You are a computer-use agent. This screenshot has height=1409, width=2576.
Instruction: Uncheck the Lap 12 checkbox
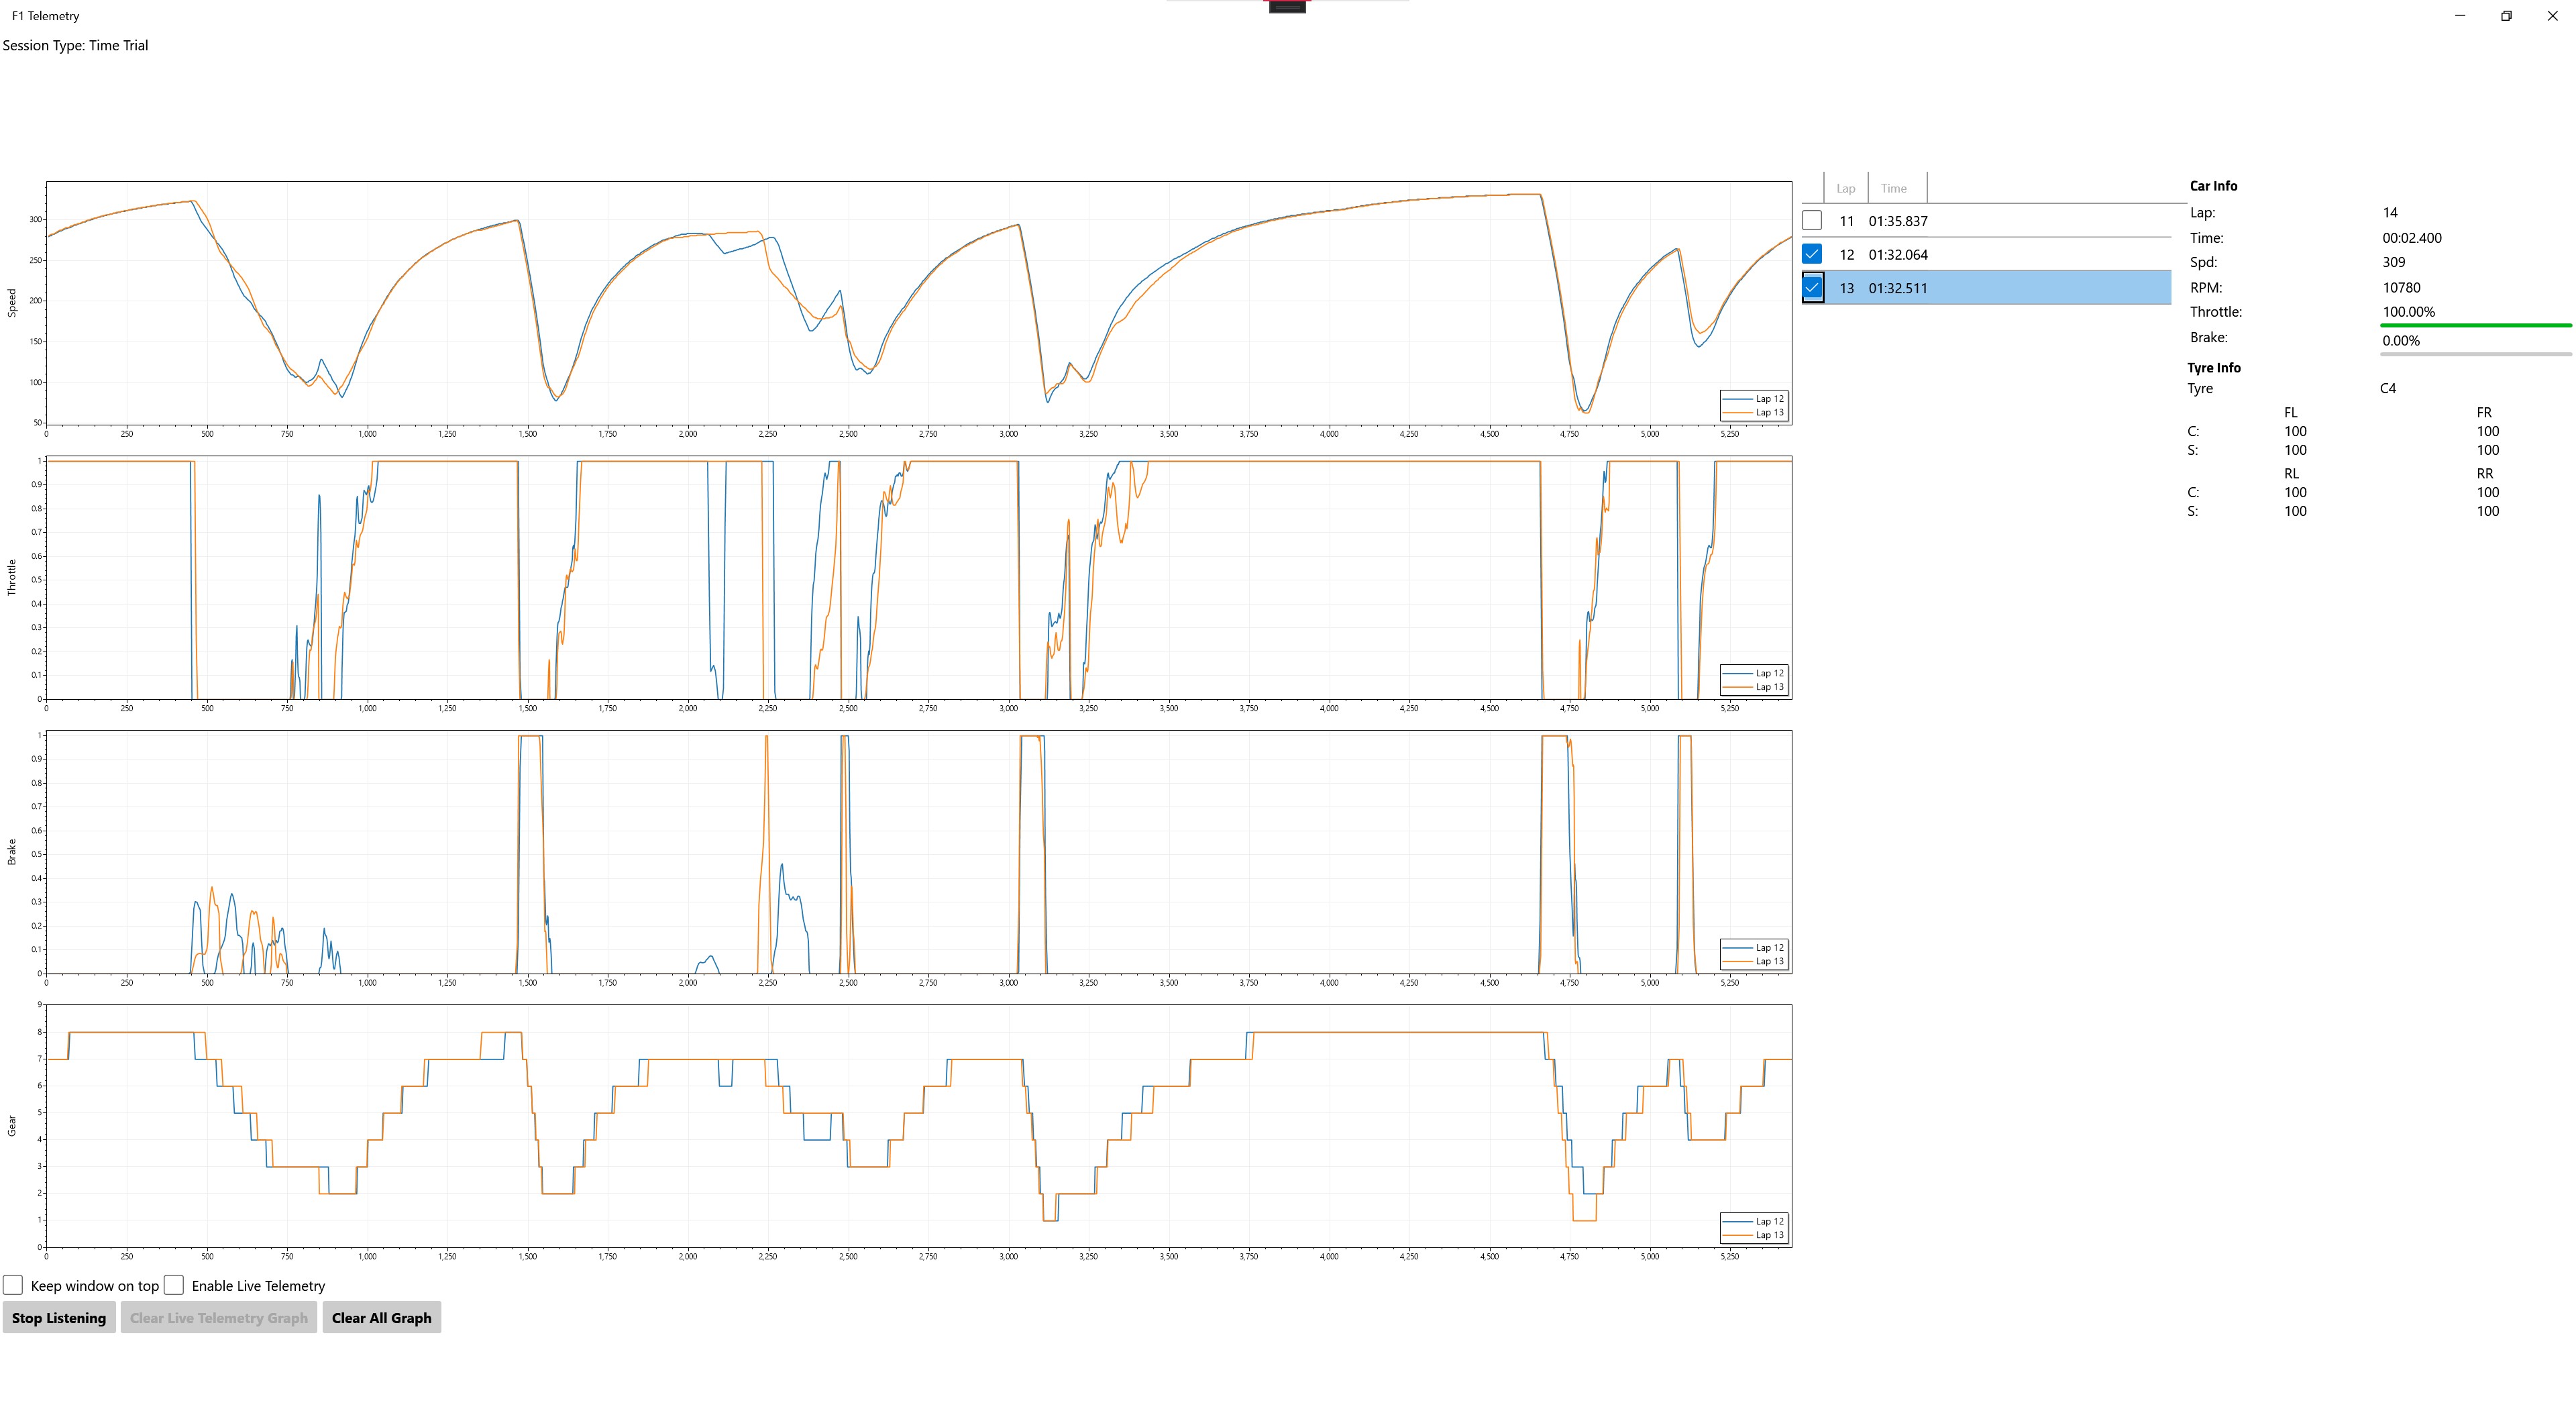point(1812,254)
